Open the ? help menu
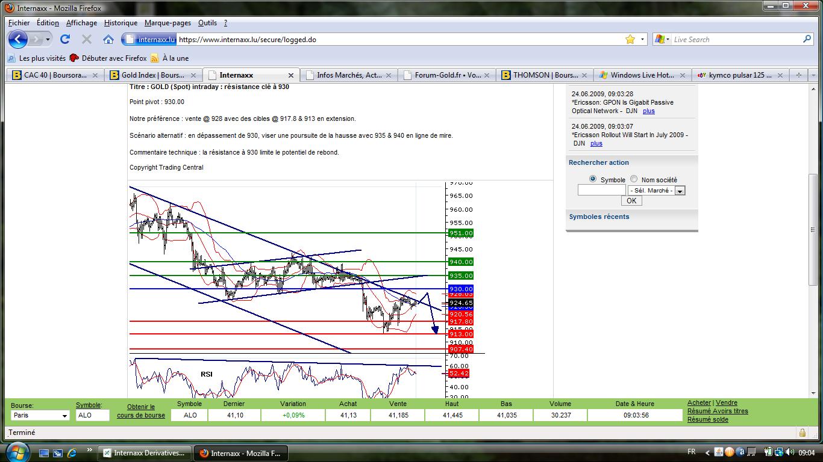This screenshot has width=823, height=462. click(225, 23)
